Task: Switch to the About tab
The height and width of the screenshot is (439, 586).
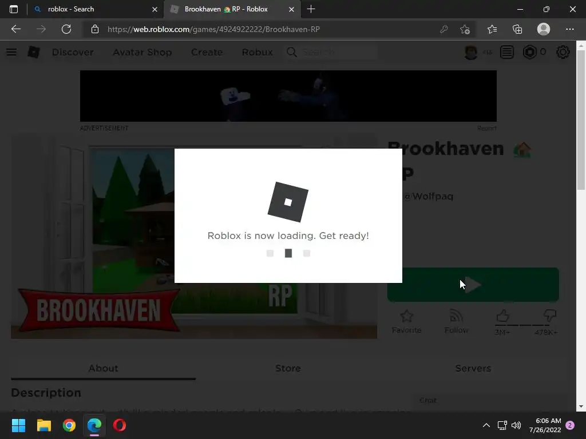Action: pos(103,369)
